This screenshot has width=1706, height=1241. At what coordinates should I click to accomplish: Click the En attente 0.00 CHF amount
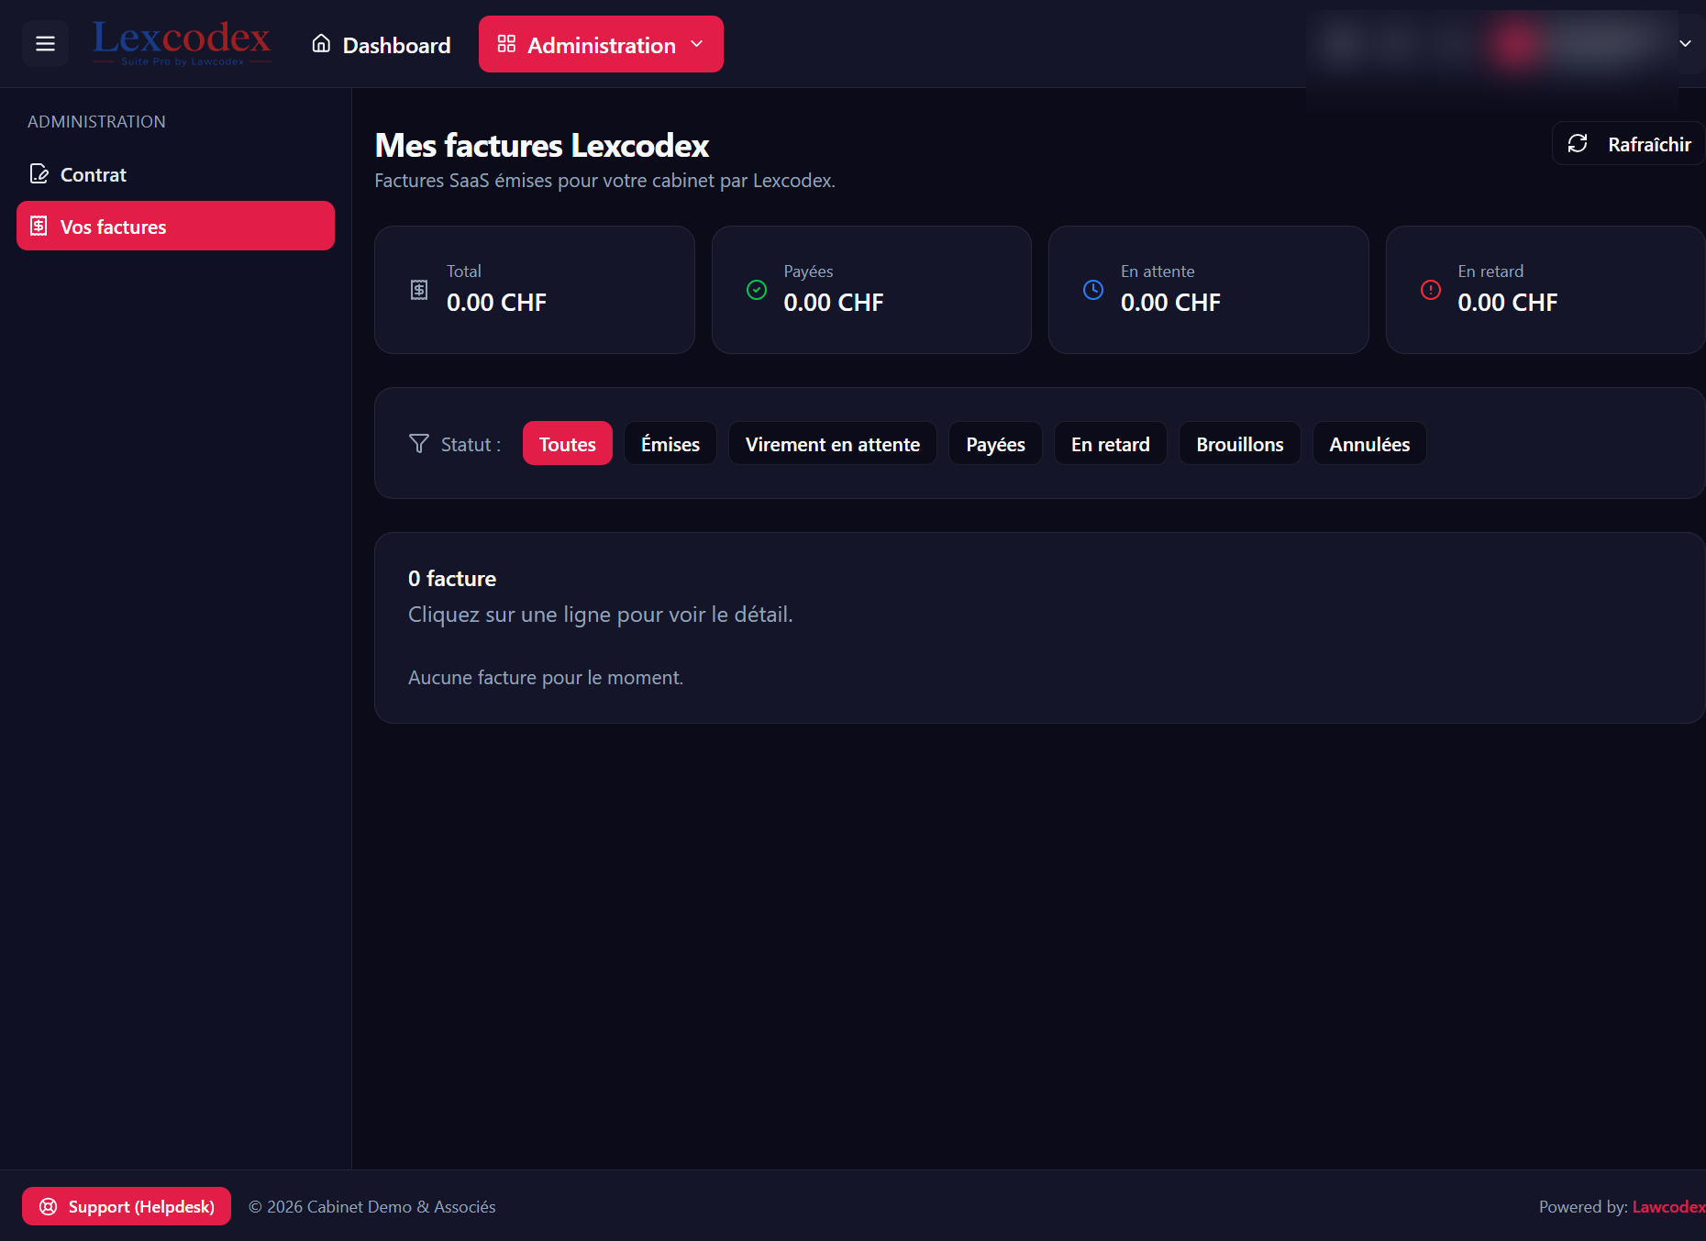click(1170, 303)
